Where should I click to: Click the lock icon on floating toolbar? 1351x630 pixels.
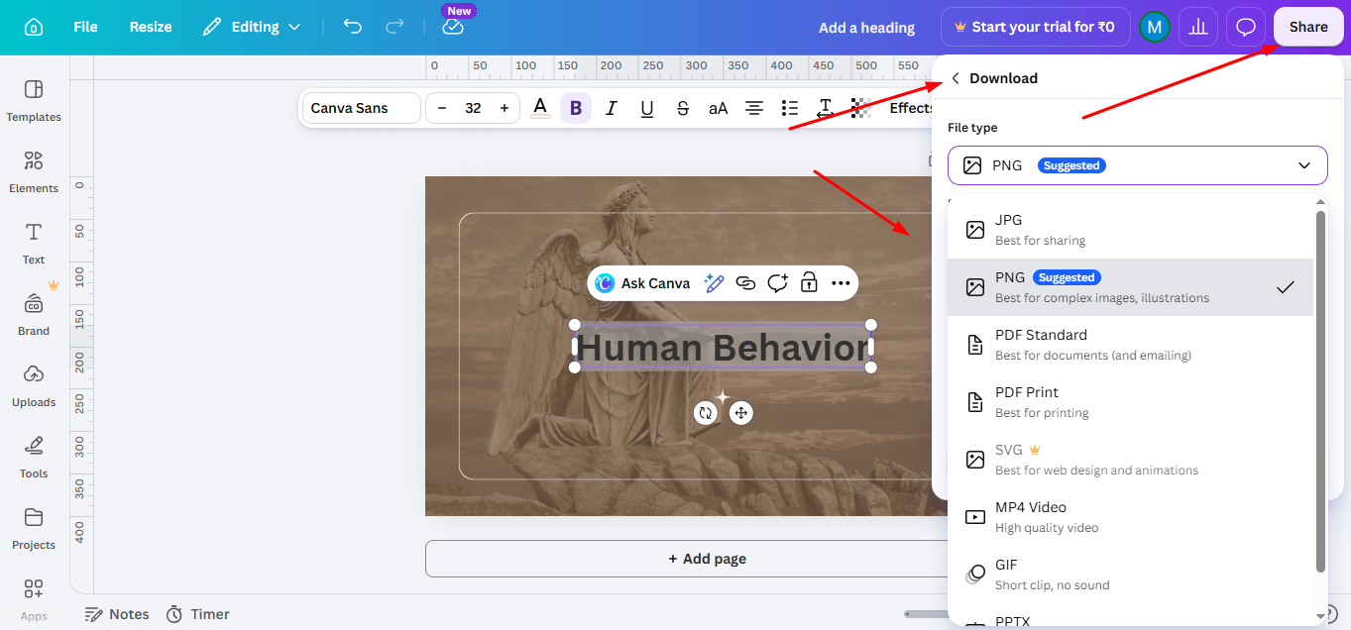(x=809, y=283)
